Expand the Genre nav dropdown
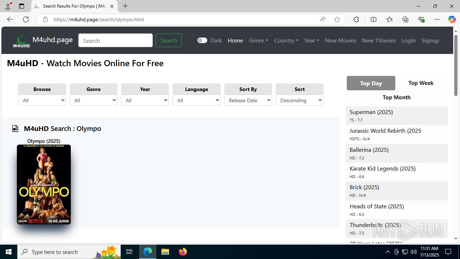The width and height of the screenshot is (460, 259). [x=258, y=40]
